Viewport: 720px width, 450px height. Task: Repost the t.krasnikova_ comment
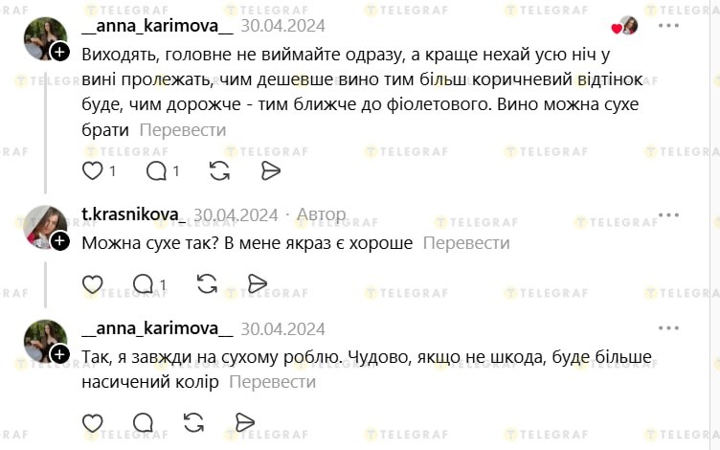coord(206,283)
